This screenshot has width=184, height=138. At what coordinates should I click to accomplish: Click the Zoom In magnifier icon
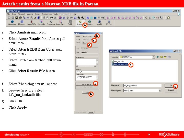pos(83,18)
